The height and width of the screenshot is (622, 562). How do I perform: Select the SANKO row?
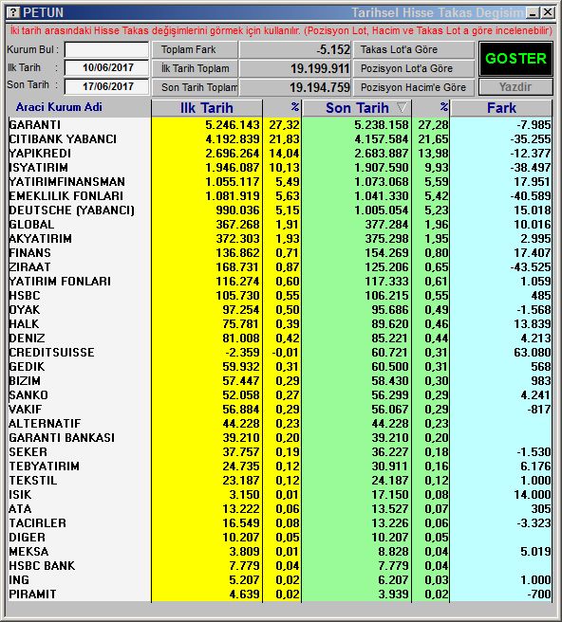click(280, 395)
